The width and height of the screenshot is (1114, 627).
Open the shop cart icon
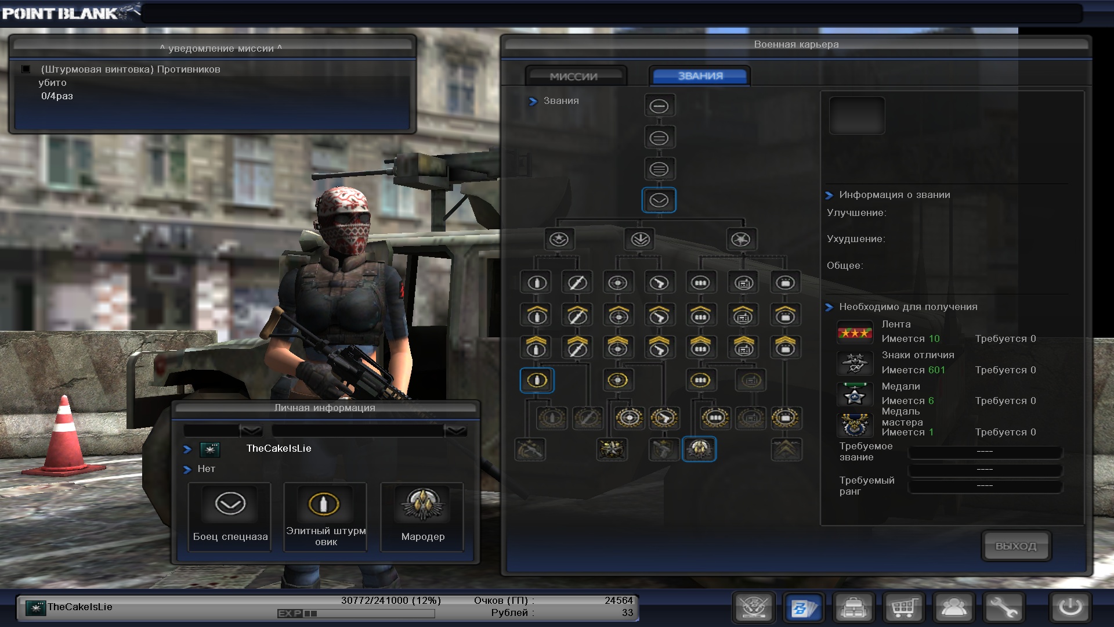[904, 608]
